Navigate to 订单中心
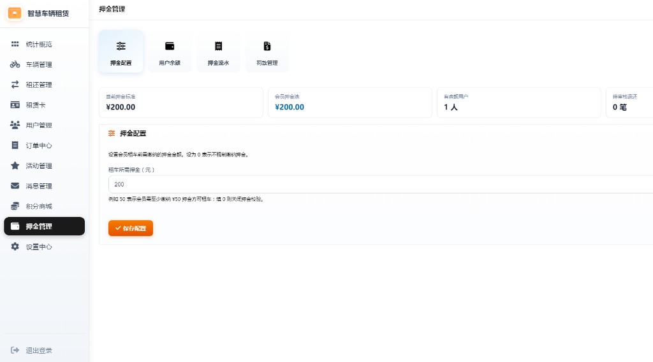 [44, 146]
